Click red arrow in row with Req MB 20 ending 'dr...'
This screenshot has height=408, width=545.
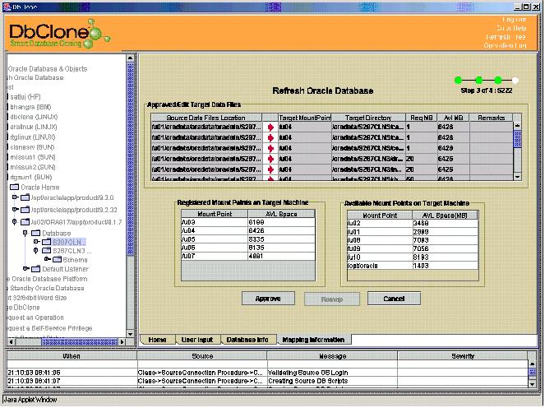point(270,159)
